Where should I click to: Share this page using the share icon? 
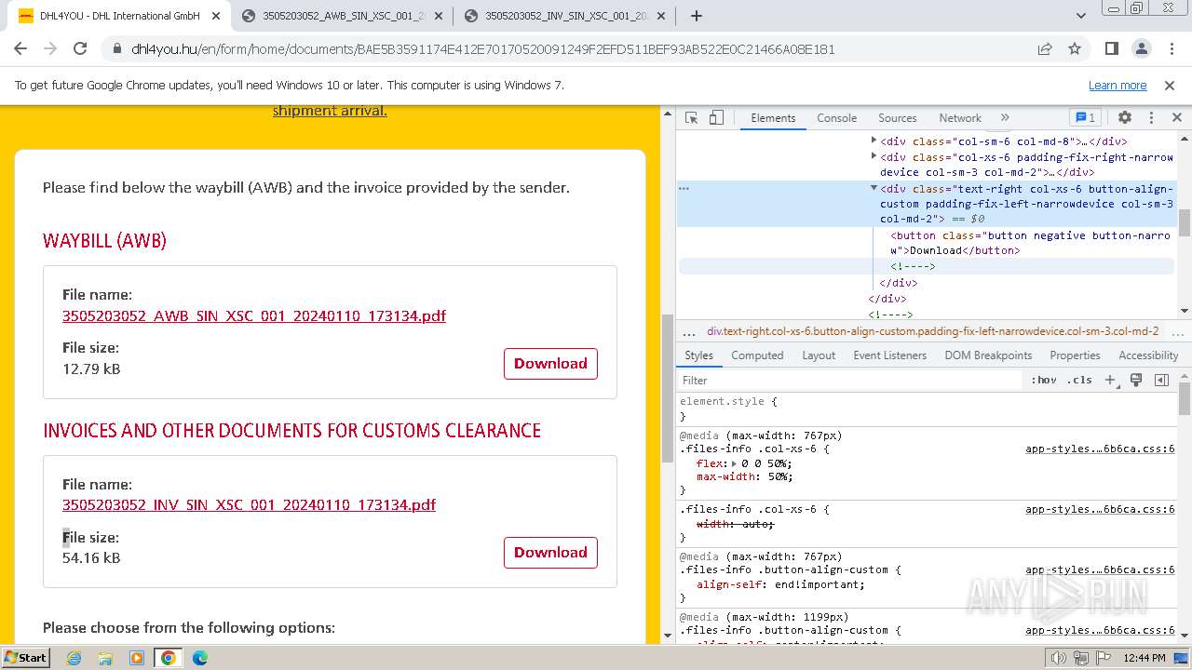[1045, 49]
